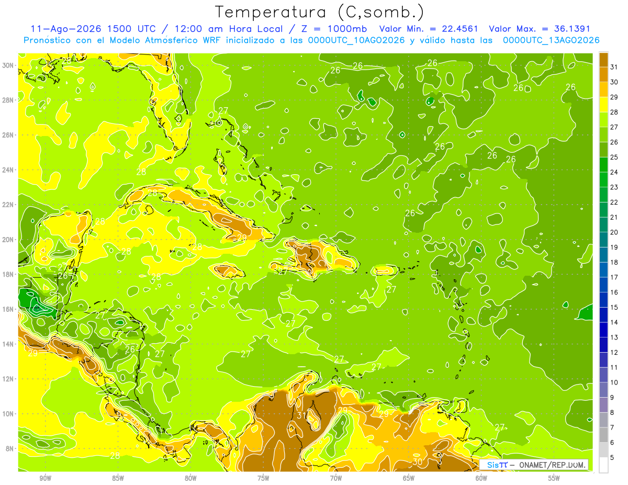Viewport: 628px width, 485px height.
Task: Click the 28N latitude axis label
Action: (8, 99)
